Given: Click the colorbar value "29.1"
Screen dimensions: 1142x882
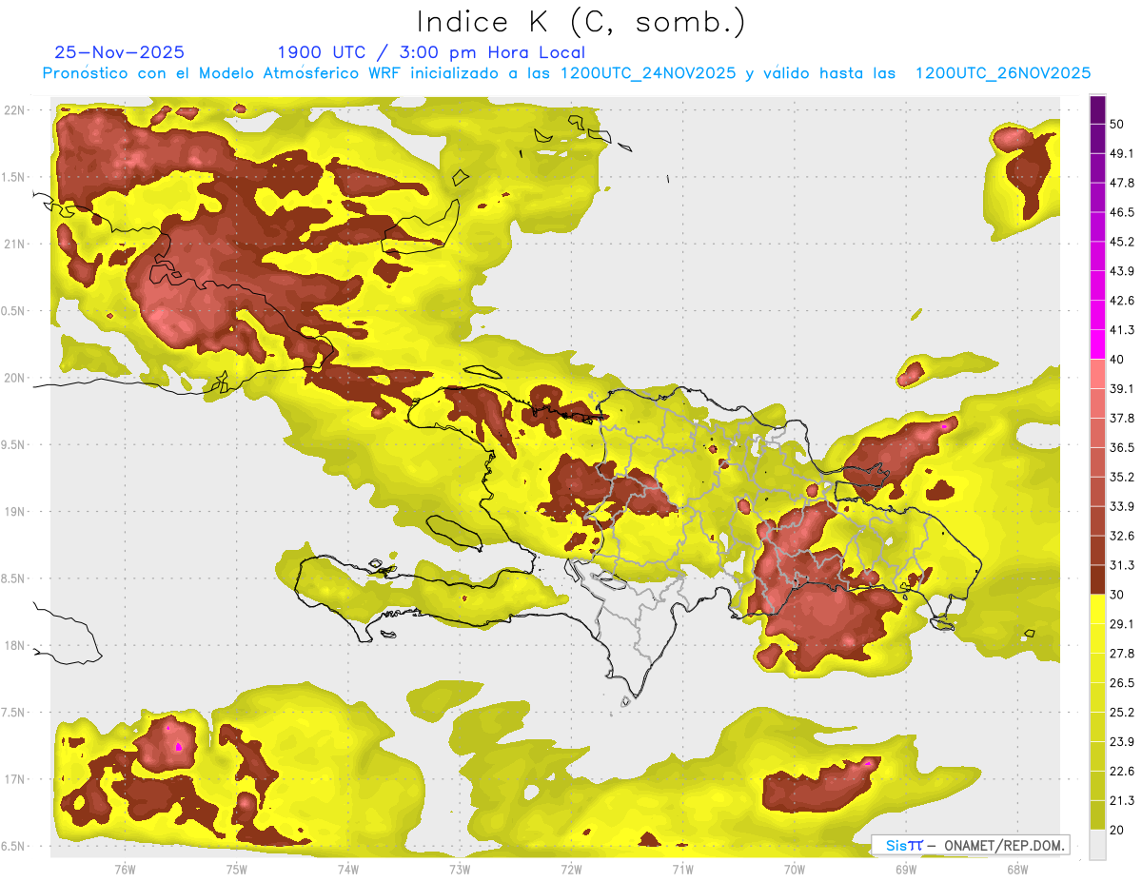Looking at the screenshot, I should (1122, 624).
